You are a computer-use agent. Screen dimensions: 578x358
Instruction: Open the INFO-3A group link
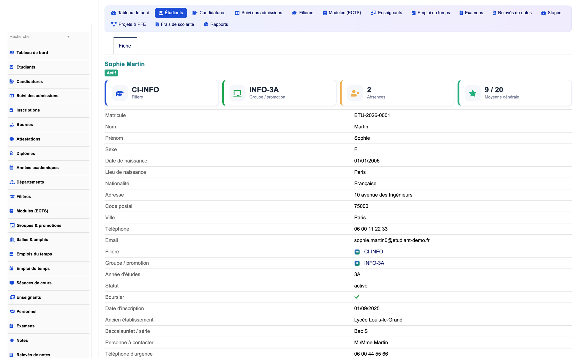pyautogui.click(x=374, y=263)
